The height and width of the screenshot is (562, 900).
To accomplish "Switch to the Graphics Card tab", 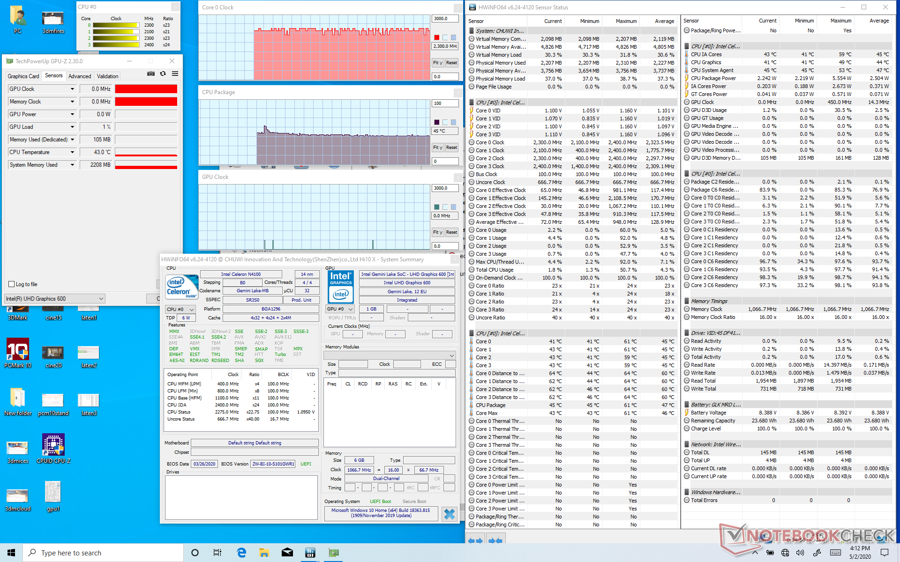I will tap(23, 76).
